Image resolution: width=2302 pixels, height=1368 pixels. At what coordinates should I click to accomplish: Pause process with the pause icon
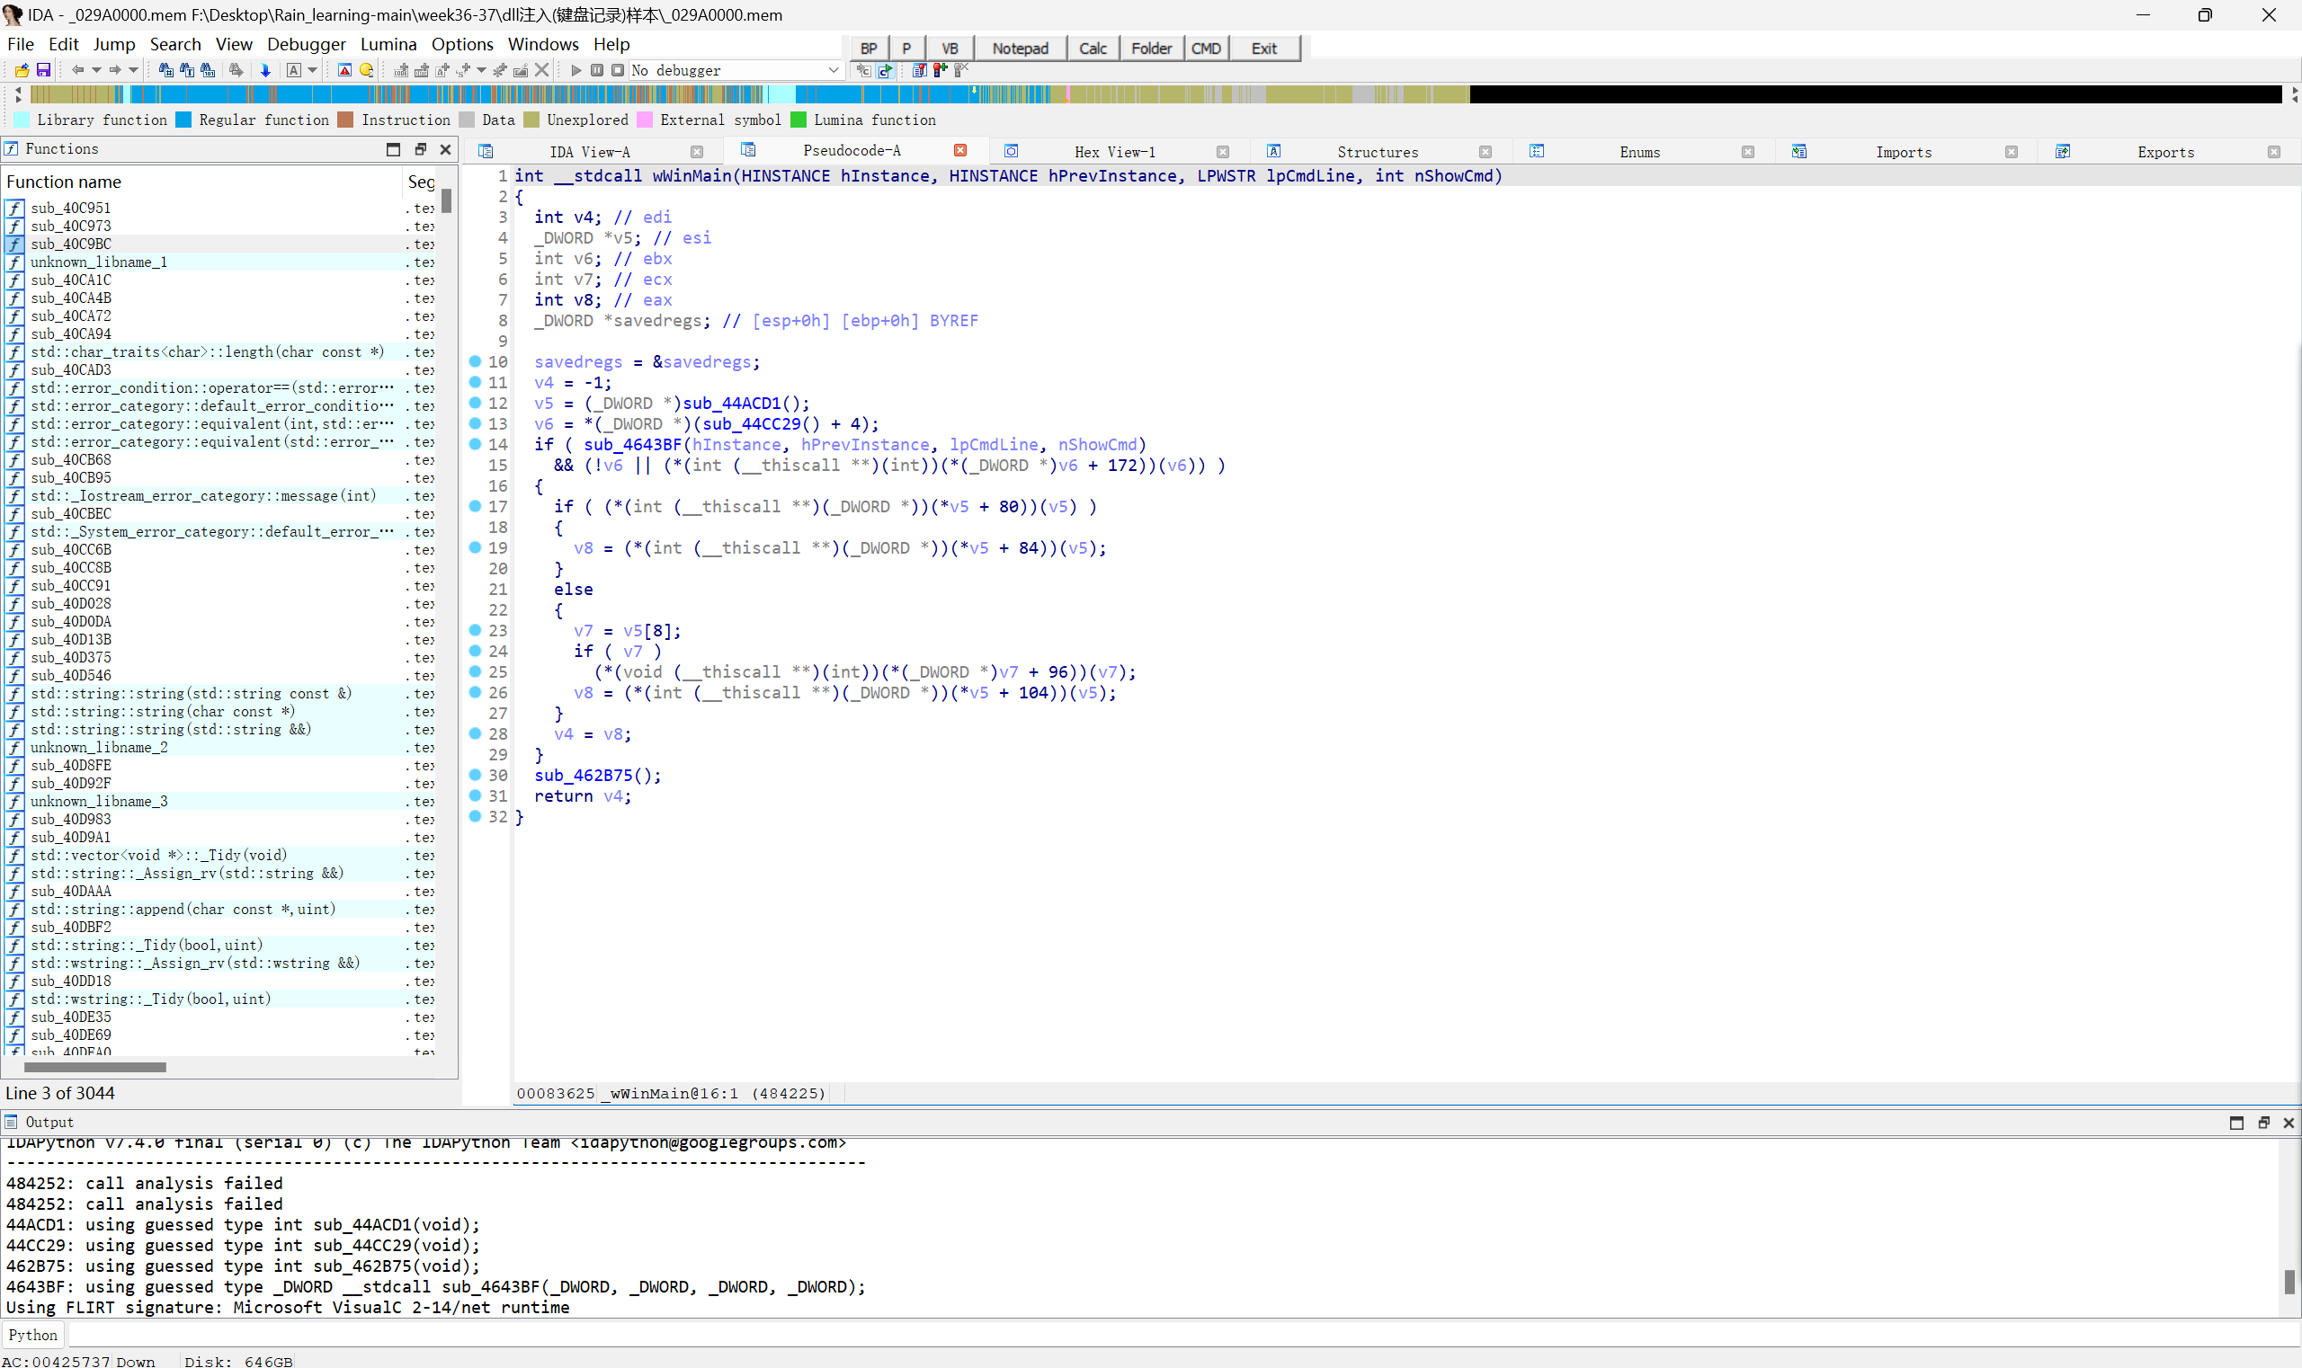point(597,70)
